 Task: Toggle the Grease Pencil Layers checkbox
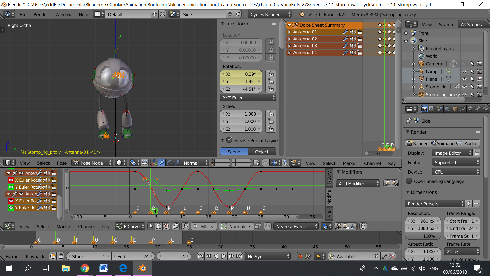tap(229, 140)
